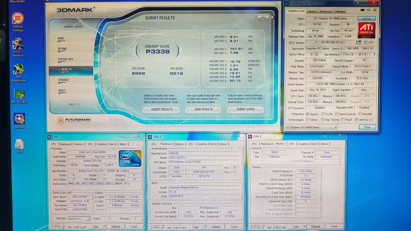This screenshot has width=411, height=231.
Task: Click the ATI Radeon logo in GPU-Z
Action: pyautogui.click(x=367, y=30)
